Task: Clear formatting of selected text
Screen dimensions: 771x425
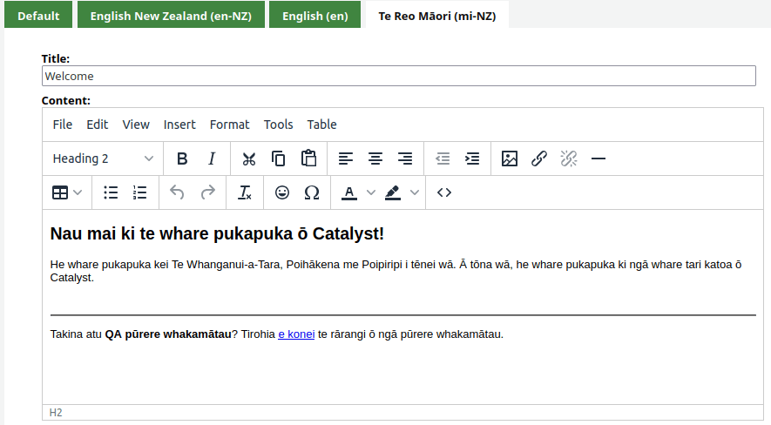Action: click(245, 192)
